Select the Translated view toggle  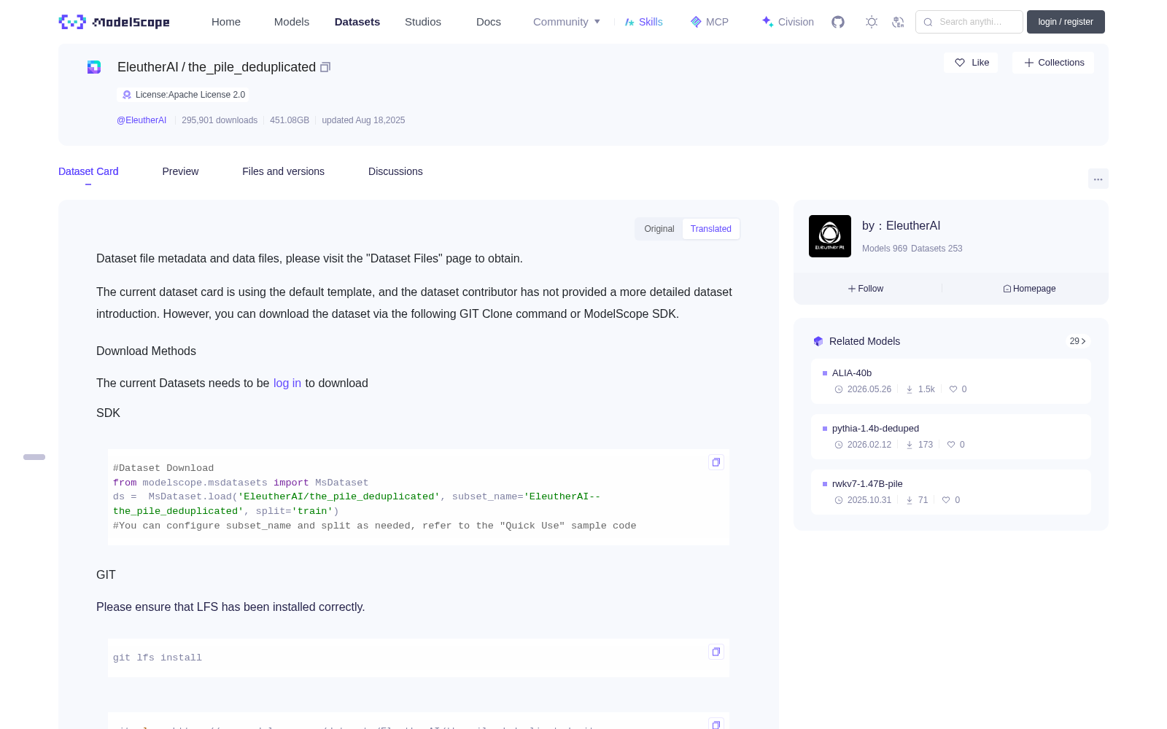click(711, 229)
